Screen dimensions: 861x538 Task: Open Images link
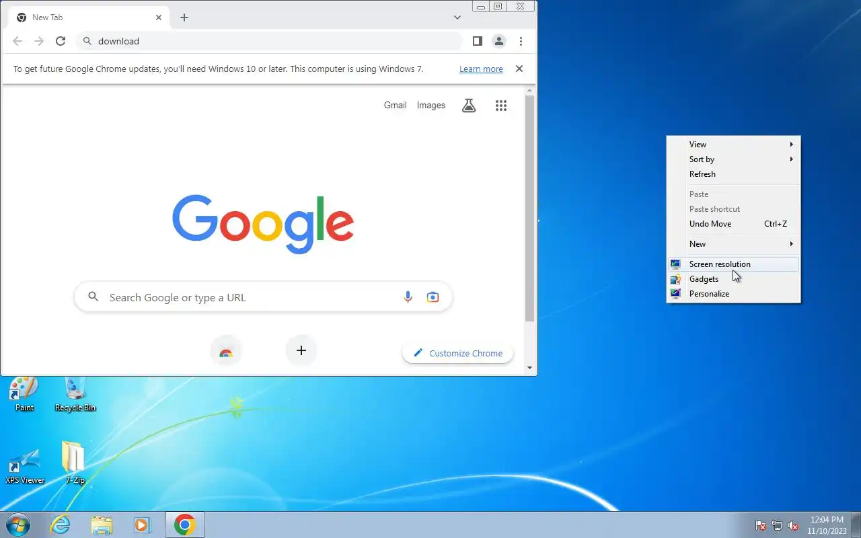pyautogui.click(x=431, y=105)
